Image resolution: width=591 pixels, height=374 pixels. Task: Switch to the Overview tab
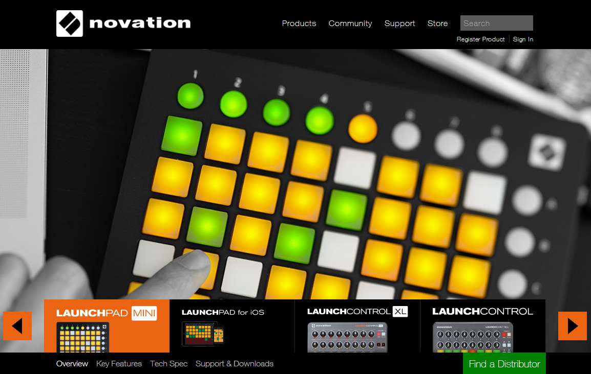pos(72,363)
